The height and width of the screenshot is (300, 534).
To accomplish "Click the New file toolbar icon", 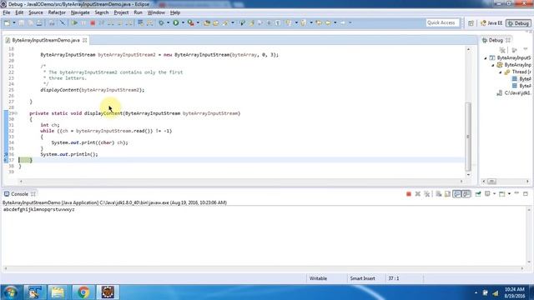I will click(x=7, y=22).
